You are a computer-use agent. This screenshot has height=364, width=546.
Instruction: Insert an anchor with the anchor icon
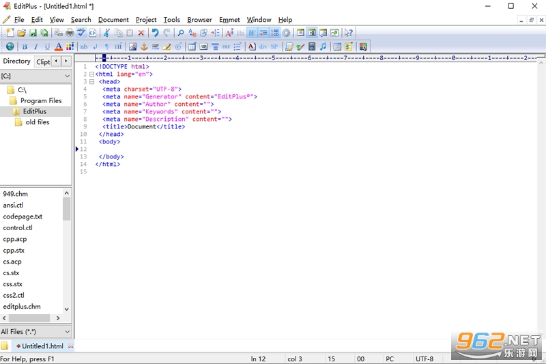tap(144, 46)
